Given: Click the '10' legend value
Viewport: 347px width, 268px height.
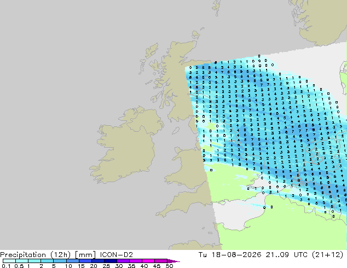Looking at the screenshot, I should 68,266.
